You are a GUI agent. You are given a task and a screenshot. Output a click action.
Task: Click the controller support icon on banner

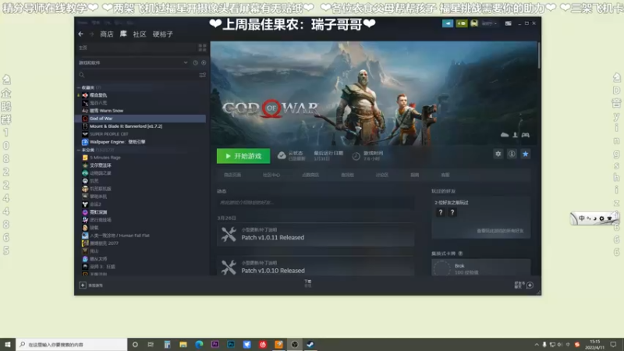pos(525,135)
